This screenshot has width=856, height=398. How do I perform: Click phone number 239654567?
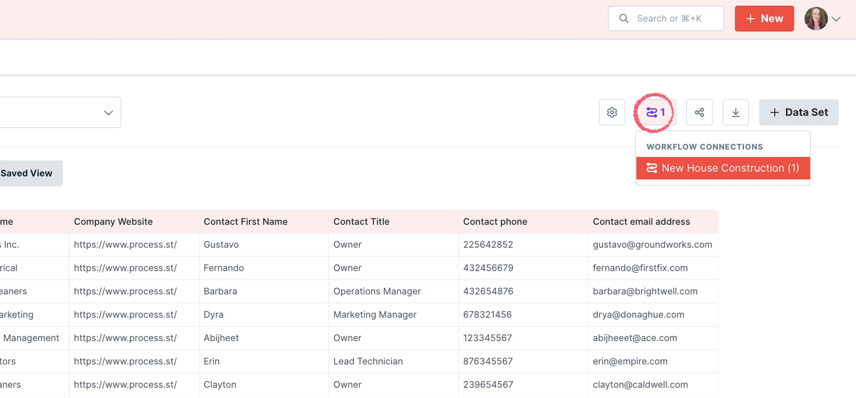488,384
